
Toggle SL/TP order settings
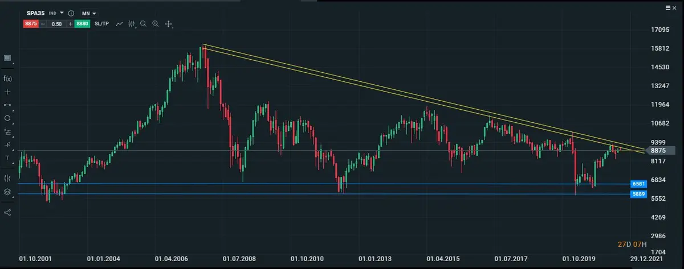(x=101, y=24)
